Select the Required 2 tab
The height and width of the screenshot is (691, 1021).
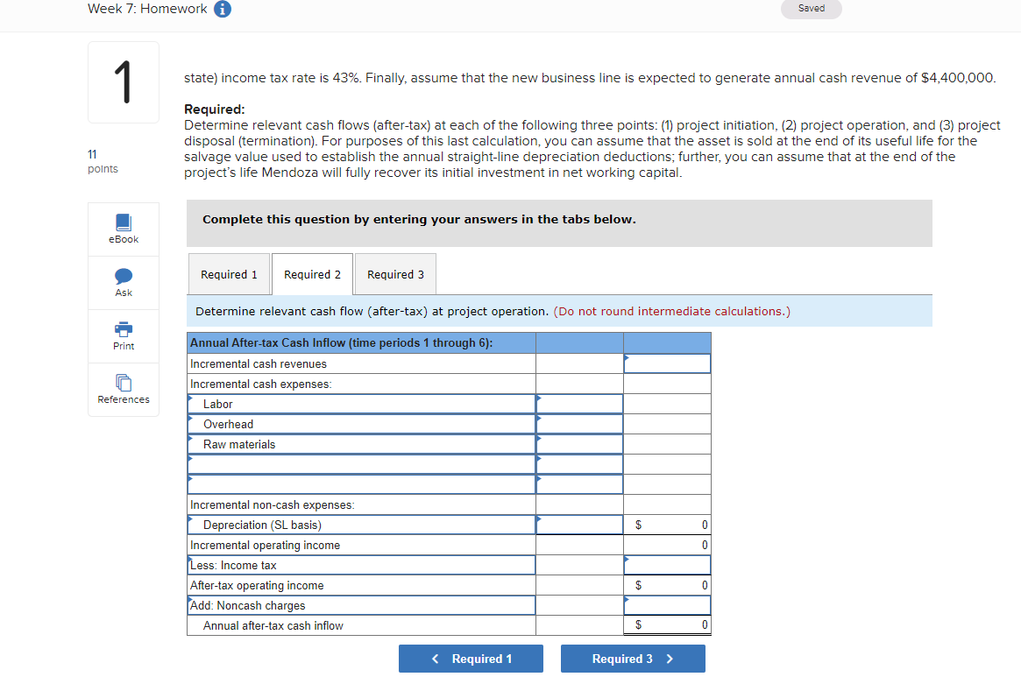pos(312,273)
